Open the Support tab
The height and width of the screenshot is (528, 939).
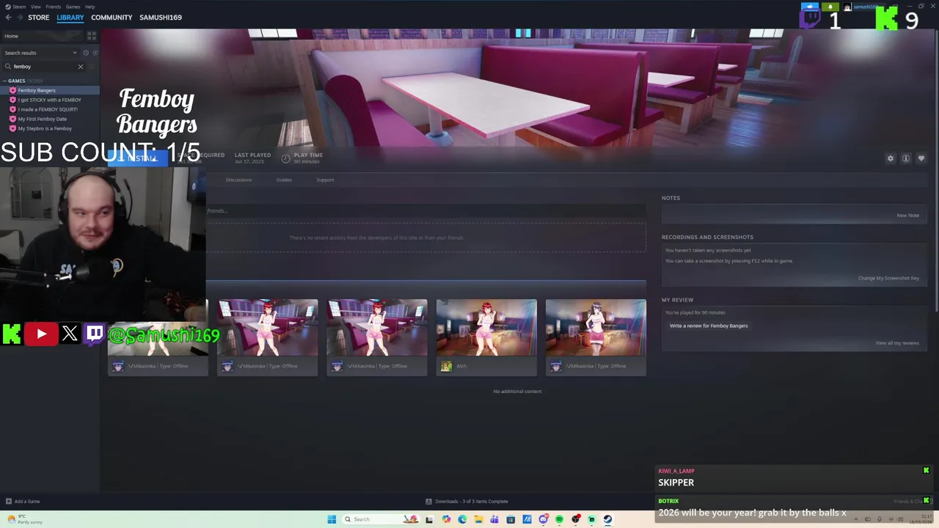[325, 180]
